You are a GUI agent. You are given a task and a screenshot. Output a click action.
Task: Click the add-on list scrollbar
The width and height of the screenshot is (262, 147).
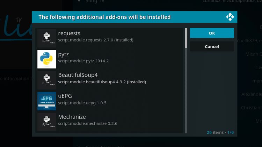tap(186, 80)
